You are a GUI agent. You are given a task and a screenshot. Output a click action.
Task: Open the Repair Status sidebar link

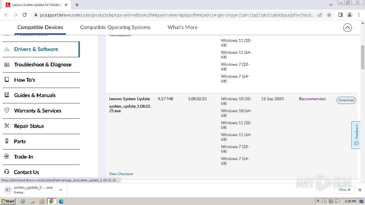click(29, 126)
